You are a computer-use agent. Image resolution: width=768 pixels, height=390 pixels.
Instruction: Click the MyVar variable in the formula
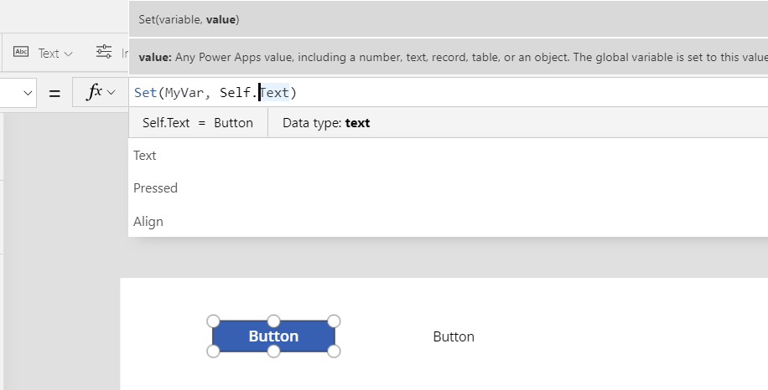coord(184,92)
